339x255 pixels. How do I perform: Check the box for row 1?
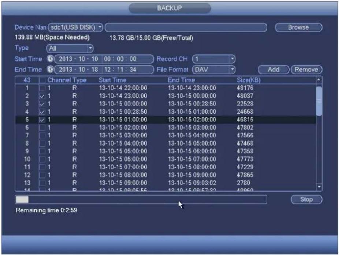[42, 88]
